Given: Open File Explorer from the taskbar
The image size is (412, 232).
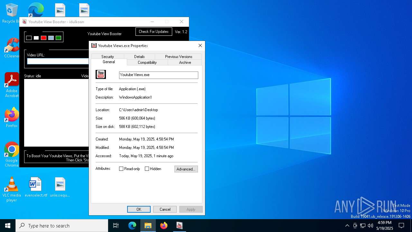Looking at the screenshot, I should (148, 226).
